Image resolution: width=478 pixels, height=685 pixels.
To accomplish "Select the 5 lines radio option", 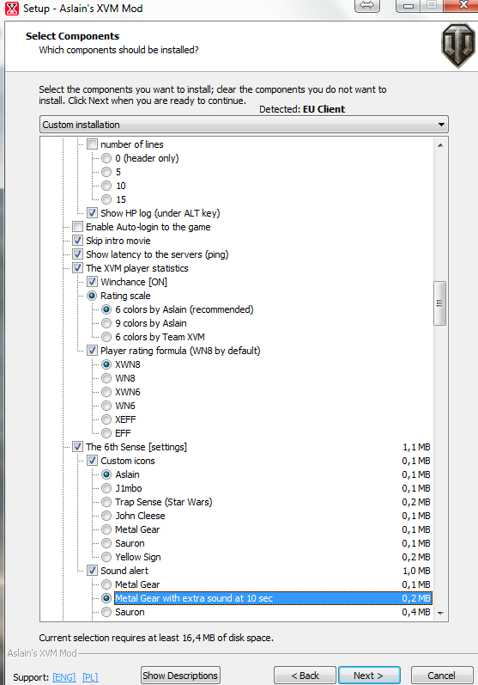I will [x=106, y=172].
